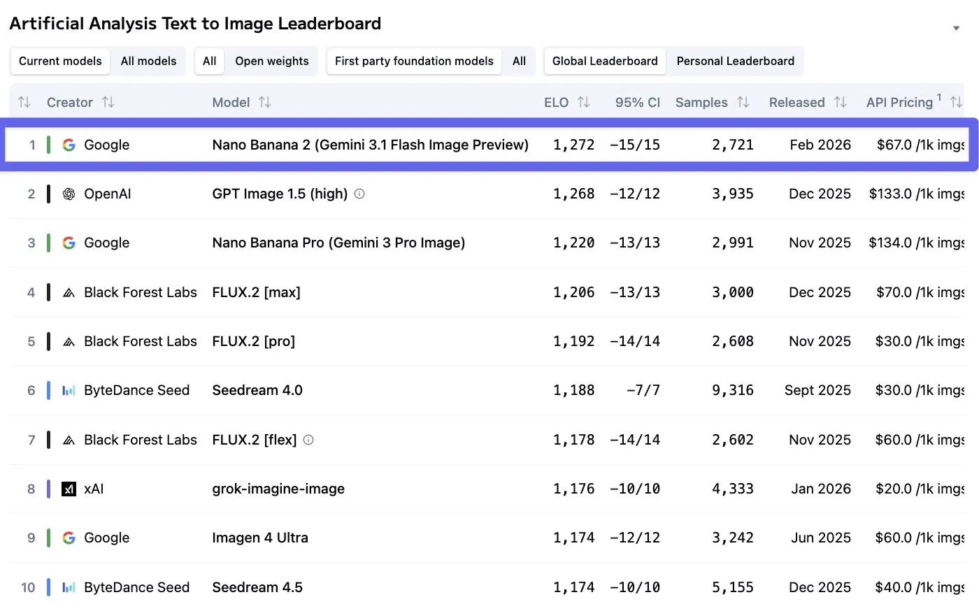Click the All button beside Open weights
Image resolution: width=979 pixels, height=611 pixels.
[x=209, y=61]
